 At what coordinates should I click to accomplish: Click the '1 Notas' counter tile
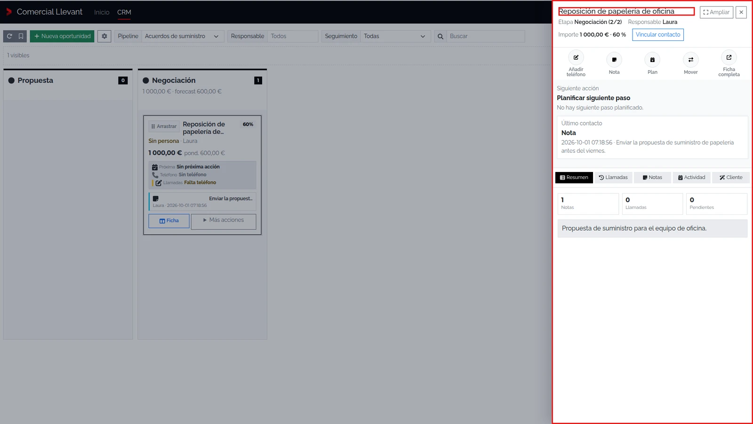pos(588,204)
